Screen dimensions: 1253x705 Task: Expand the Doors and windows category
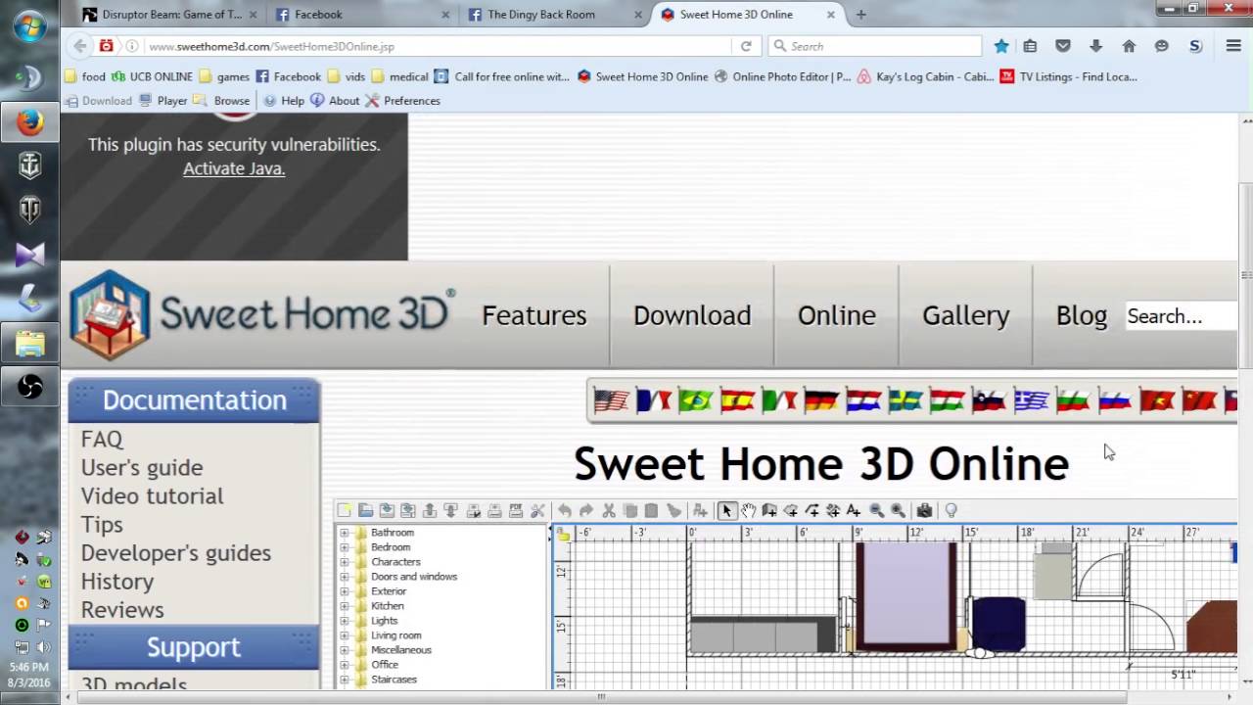(344, 577)
